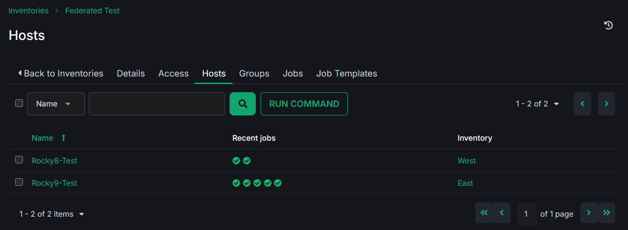Switch to the Details tab

(x=131, y=73)
